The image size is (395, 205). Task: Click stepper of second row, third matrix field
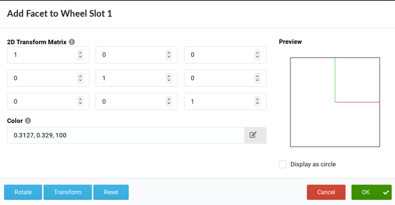(258, 78)
